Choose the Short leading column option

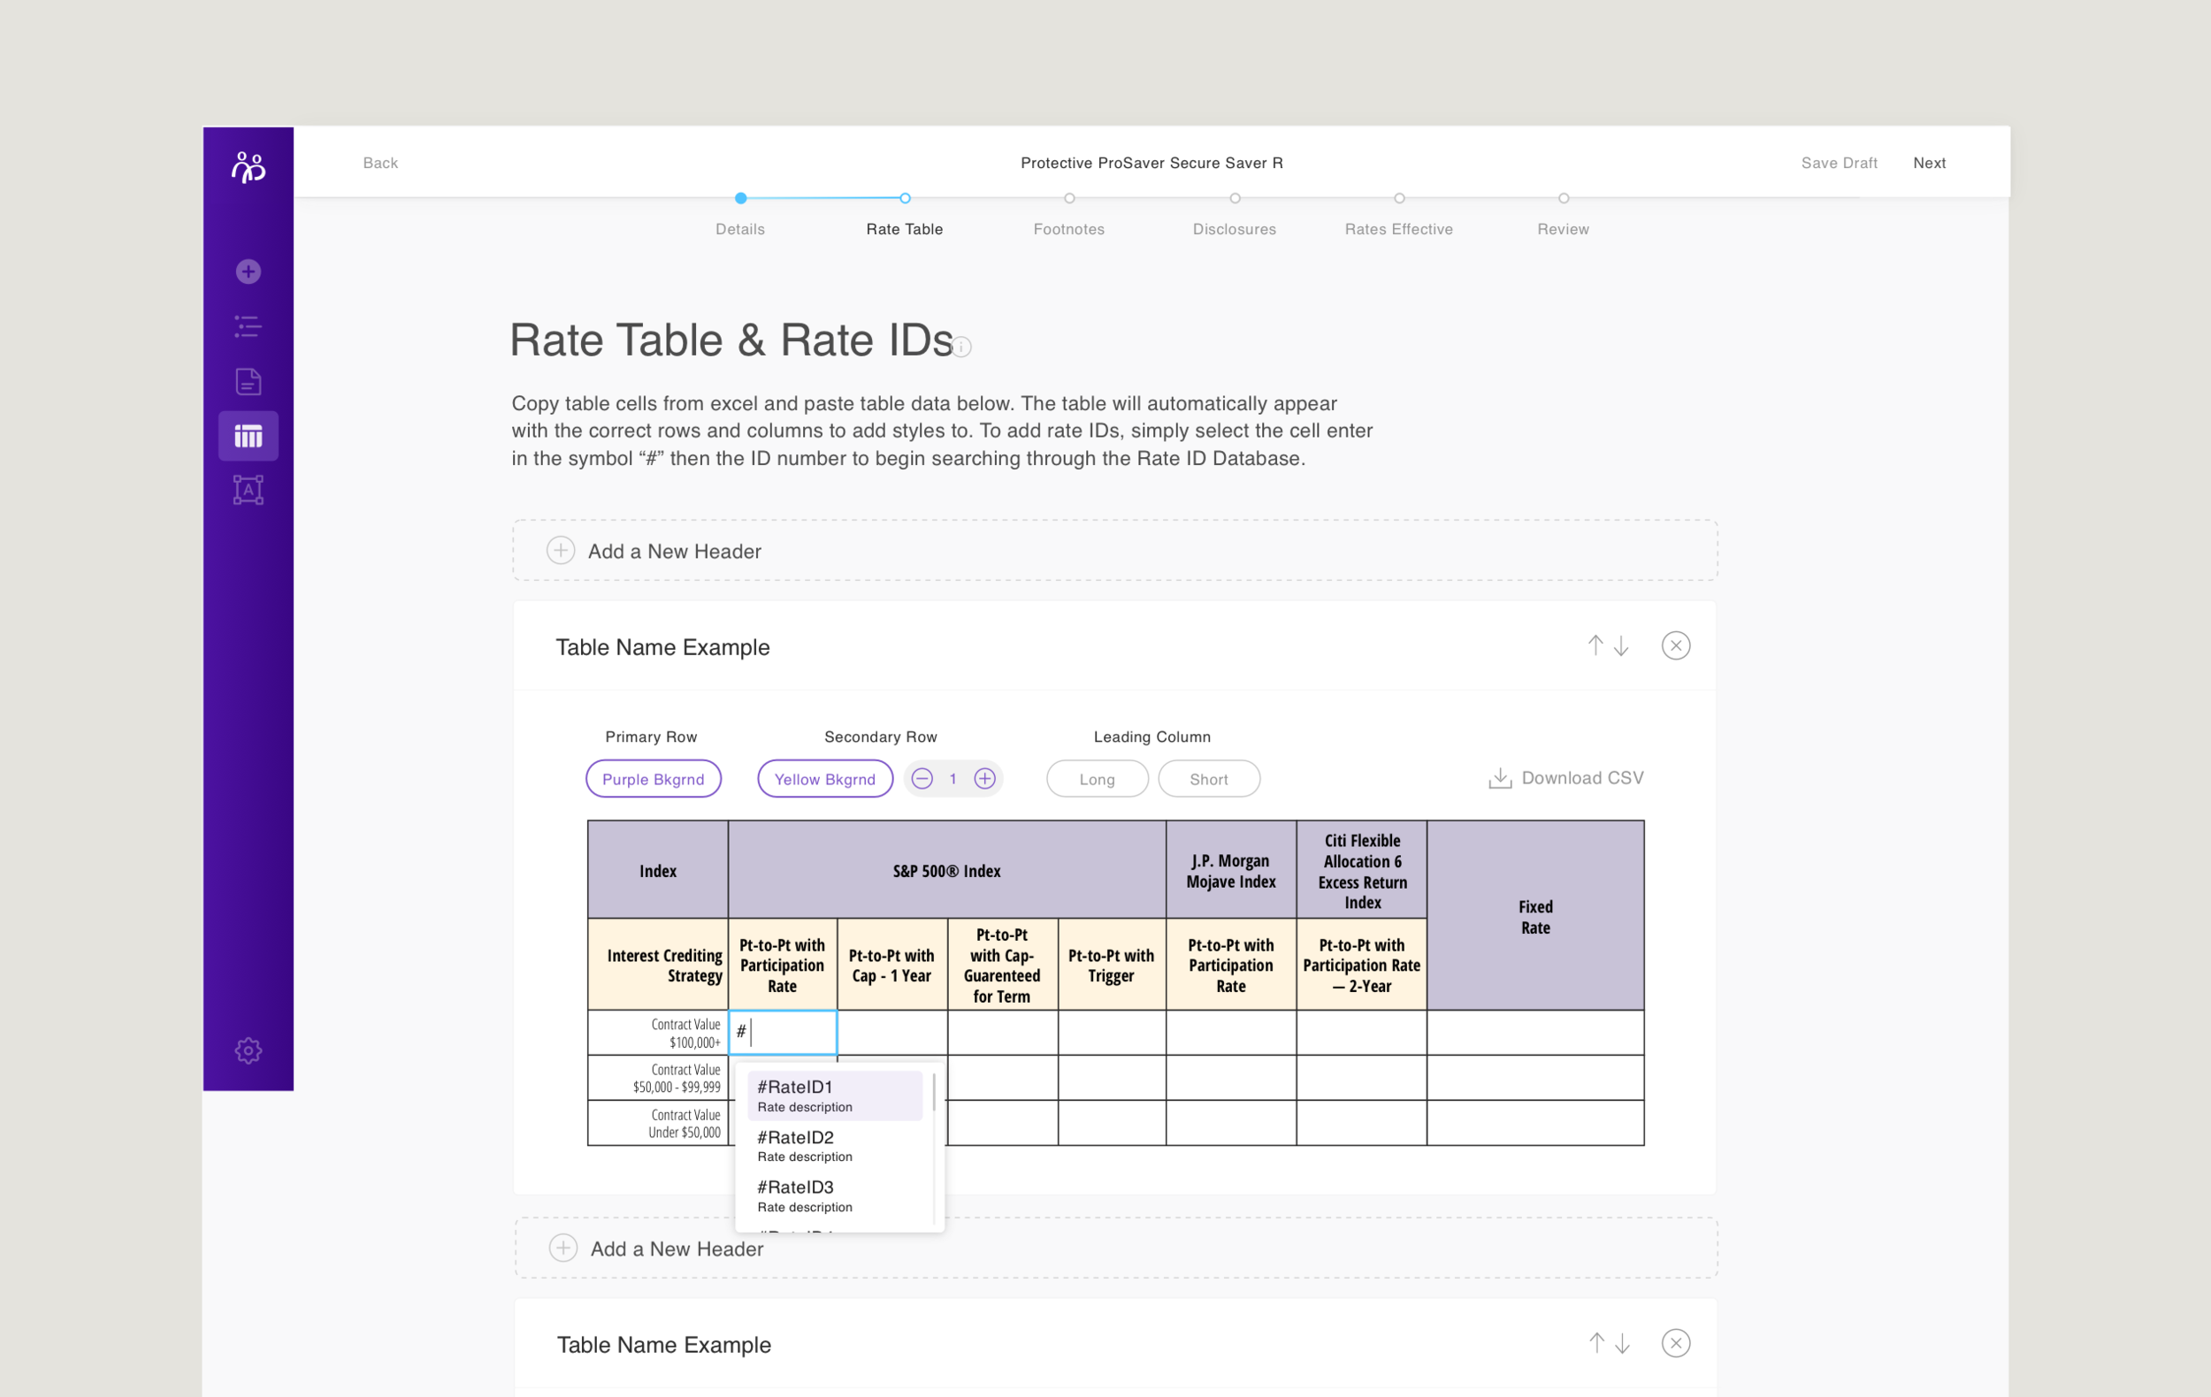point(1208,779)
